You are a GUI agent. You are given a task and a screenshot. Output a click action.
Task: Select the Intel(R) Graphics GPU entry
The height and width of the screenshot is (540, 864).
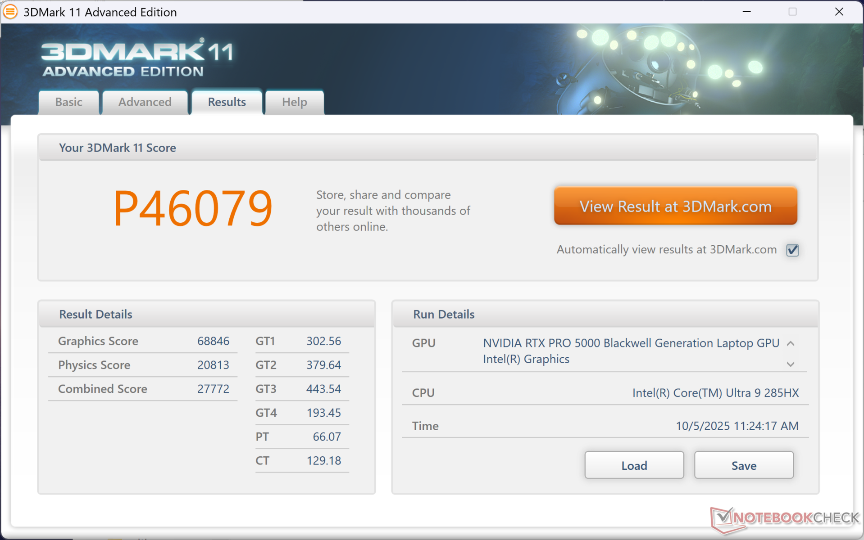pos(526,359)
